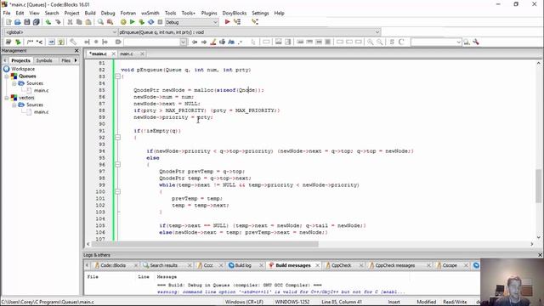Click the Build and run icon

(x=142, y=22)
